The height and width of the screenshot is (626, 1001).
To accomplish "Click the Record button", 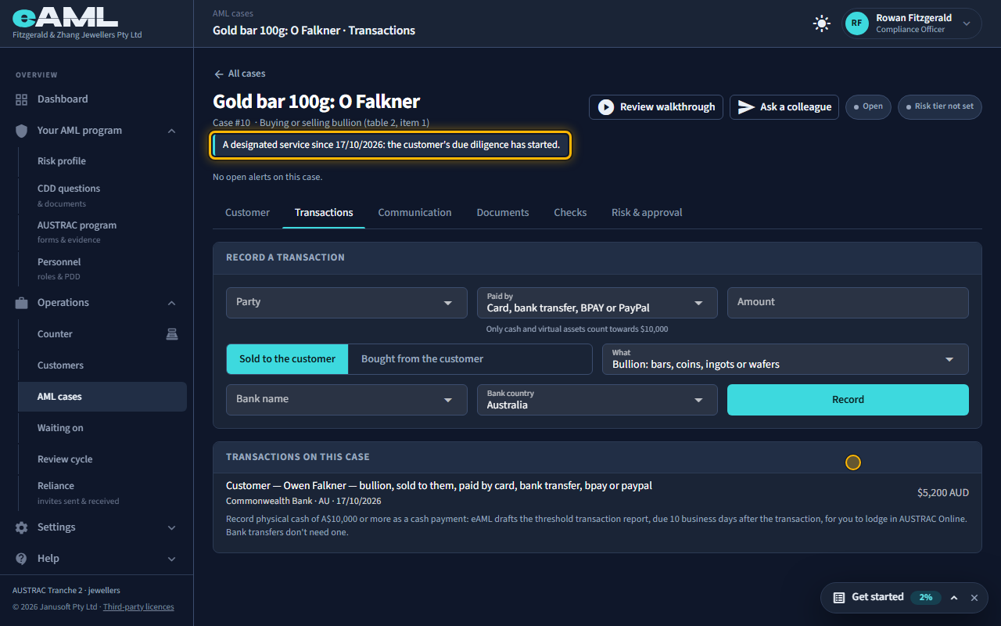I will click(x=848, y=399).
